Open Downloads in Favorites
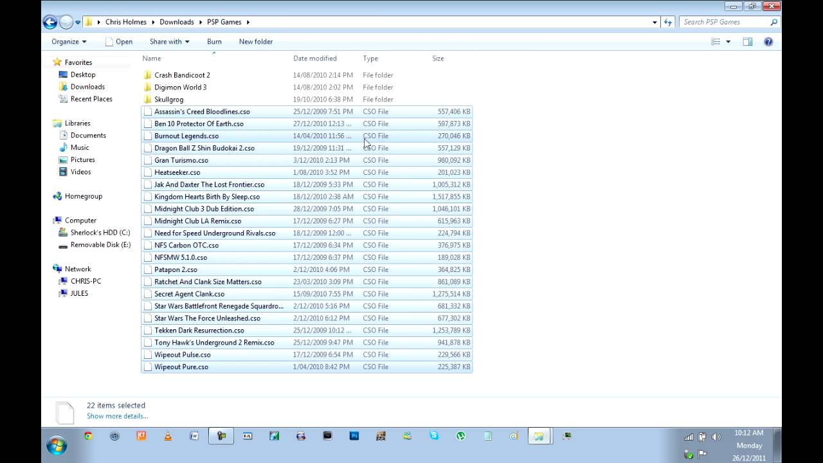The image size is (823, 463). click(x=87, y=87)
